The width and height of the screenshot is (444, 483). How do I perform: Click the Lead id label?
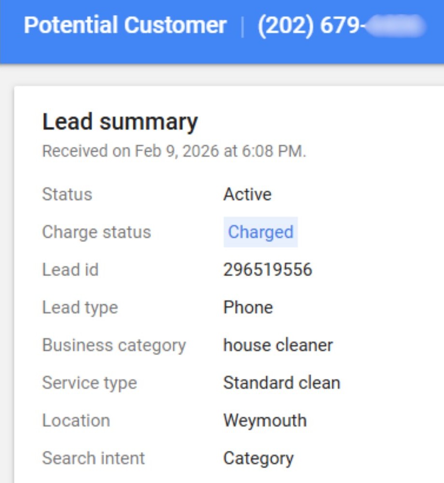pos(70,270)
